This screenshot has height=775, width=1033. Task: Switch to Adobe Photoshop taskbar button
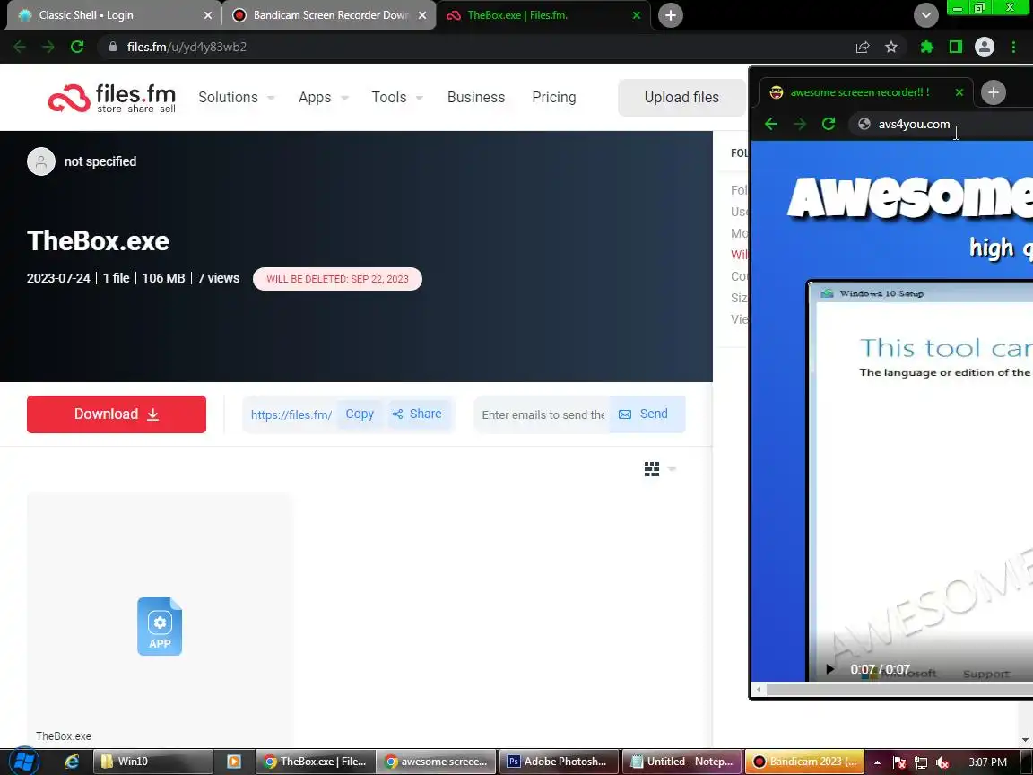pyautogui.click(x=559, y=762)
